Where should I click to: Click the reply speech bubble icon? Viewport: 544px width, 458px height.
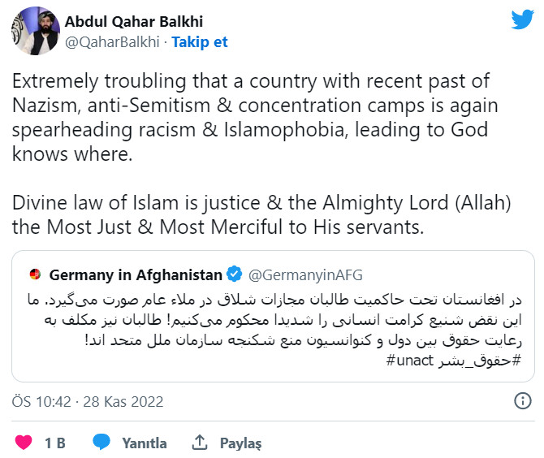[101, 443]
